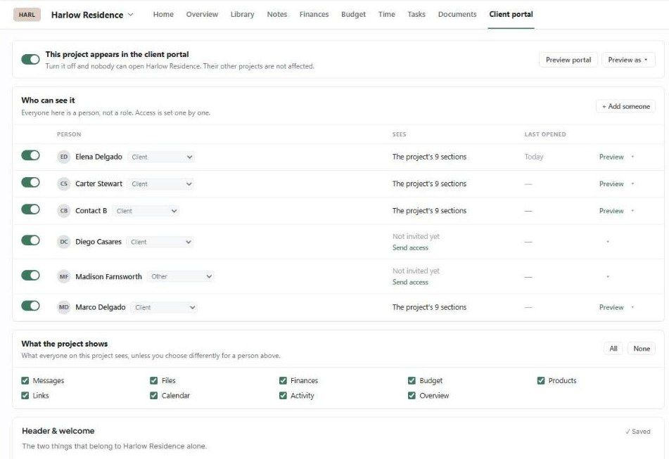The height and width of the screenshot is (459, 669).
Task: Click Diego Casares' DC avatar
Action: pos(63,242)
